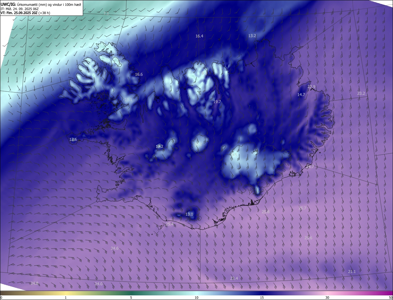Click the 'VT: Fim. 25.09.2025 20Z (+38 h)' line
Image resolution: width=393 pixels, height=300 pixels.
tap(25, 13)
